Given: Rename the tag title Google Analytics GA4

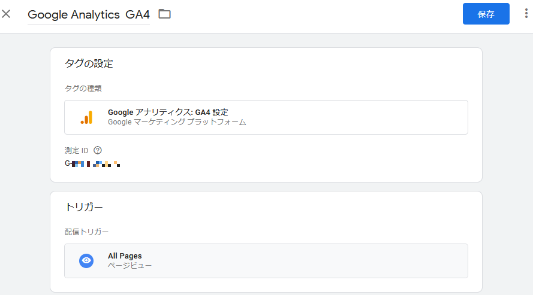Looking at the screenshot, I should click(88, 14).
